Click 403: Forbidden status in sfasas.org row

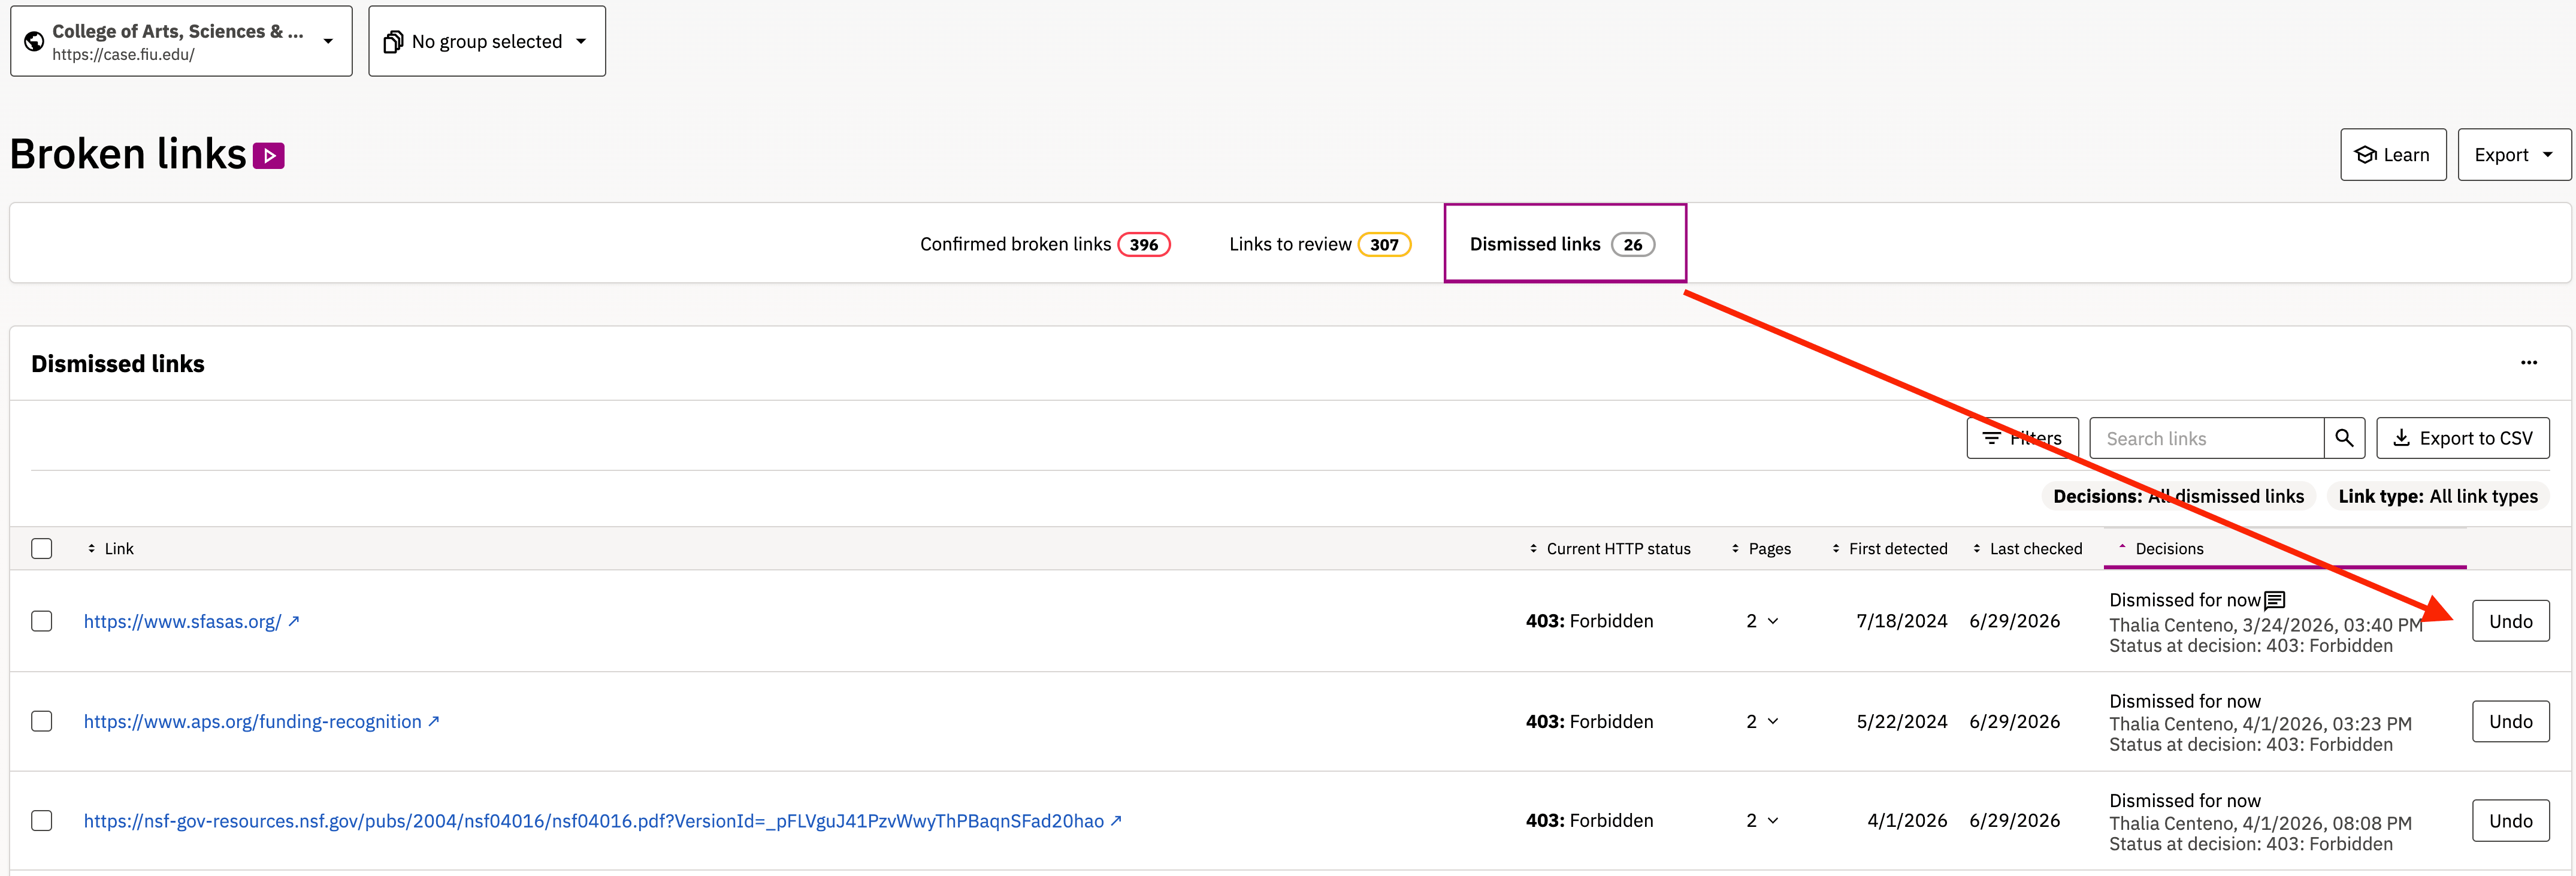click(x=1589, y=621)
